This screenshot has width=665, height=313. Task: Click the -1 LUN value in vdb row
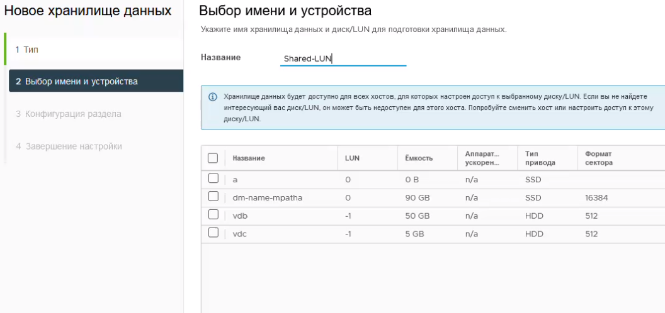click(348, 216)
